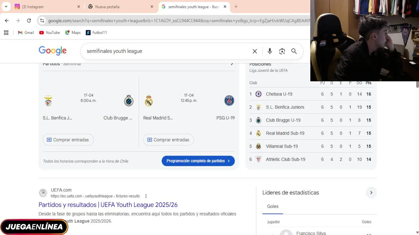The image size is (419, 235).
Task: Open UEFA.com site favicon
Action: 43,193
